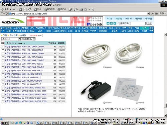Viewport: 167px width, 125px height.
Task: Check the EDU-80L 80G COMBO checkbox
Action: point(3,81)
